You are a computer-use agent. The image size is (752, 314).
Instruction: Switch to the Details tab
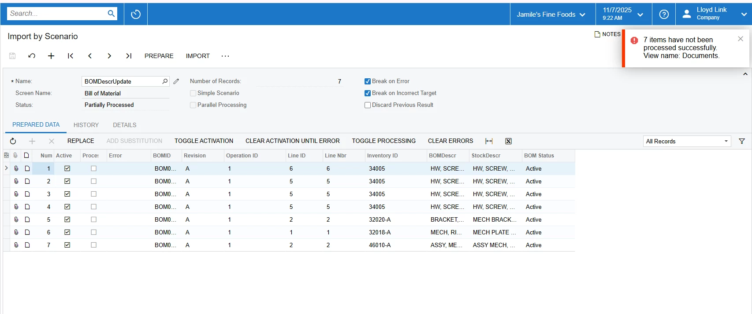click(125, 125)
